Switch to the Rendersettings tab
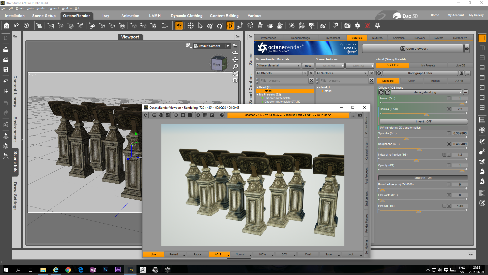Viewport: 488px width, 275px height. click(x=300, y=38)
